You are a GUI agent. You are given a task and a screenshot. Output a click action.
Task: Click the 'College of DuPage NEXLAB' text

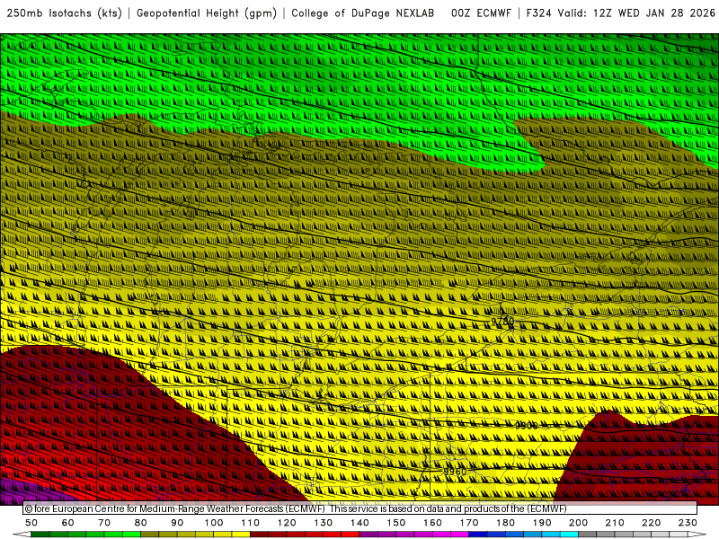(x=362, y=13)
